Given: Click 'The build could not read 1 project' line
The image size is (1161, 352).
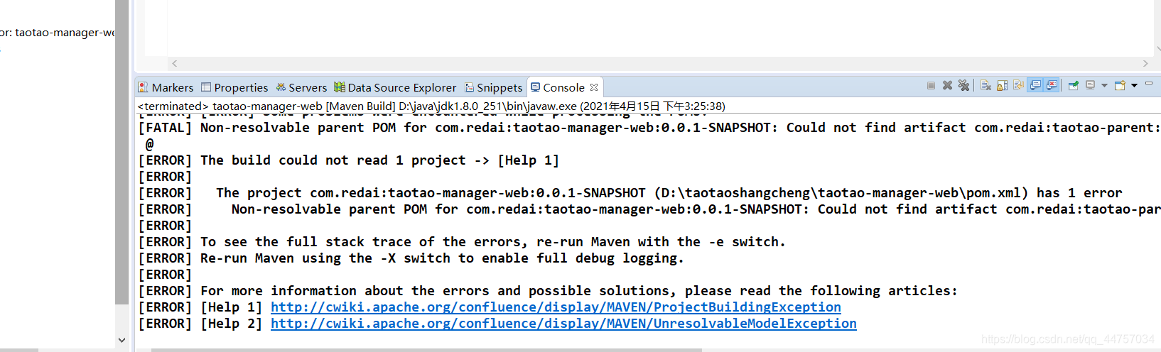Looking at the screenshot, I should click(x=349, y=160).
